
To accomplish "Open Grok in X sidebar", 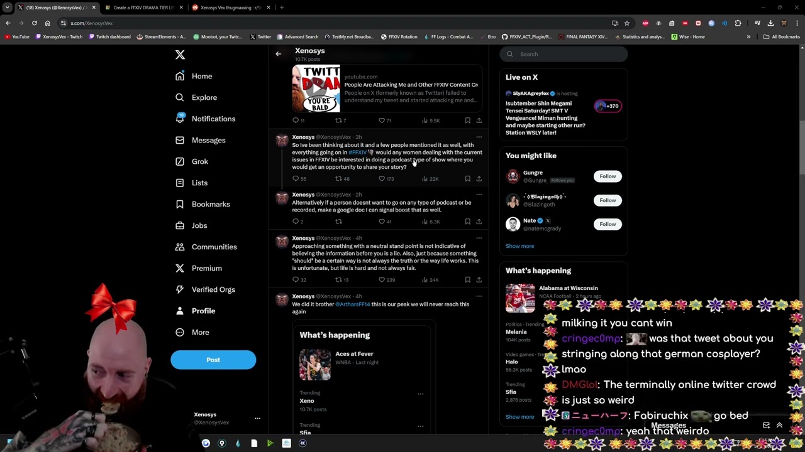I will 191,161.
